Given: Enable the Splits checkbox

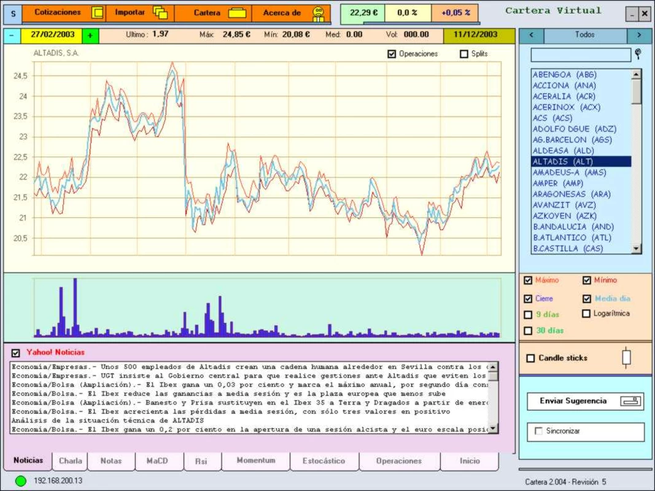Looking at the screenshot, I should [x=463, y=54].
